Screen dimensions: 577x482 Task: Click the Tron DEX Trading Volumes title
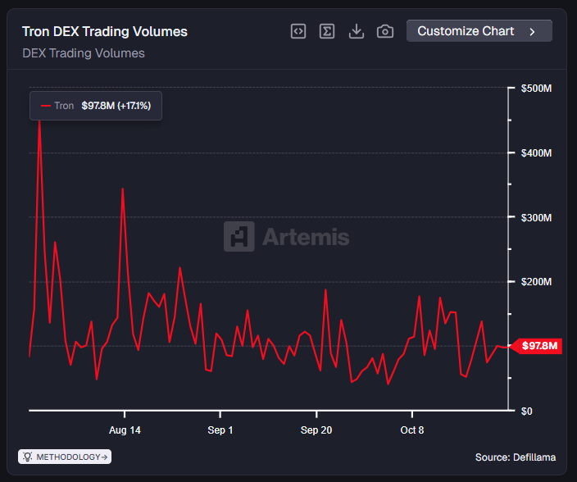(x=105, y=32)
